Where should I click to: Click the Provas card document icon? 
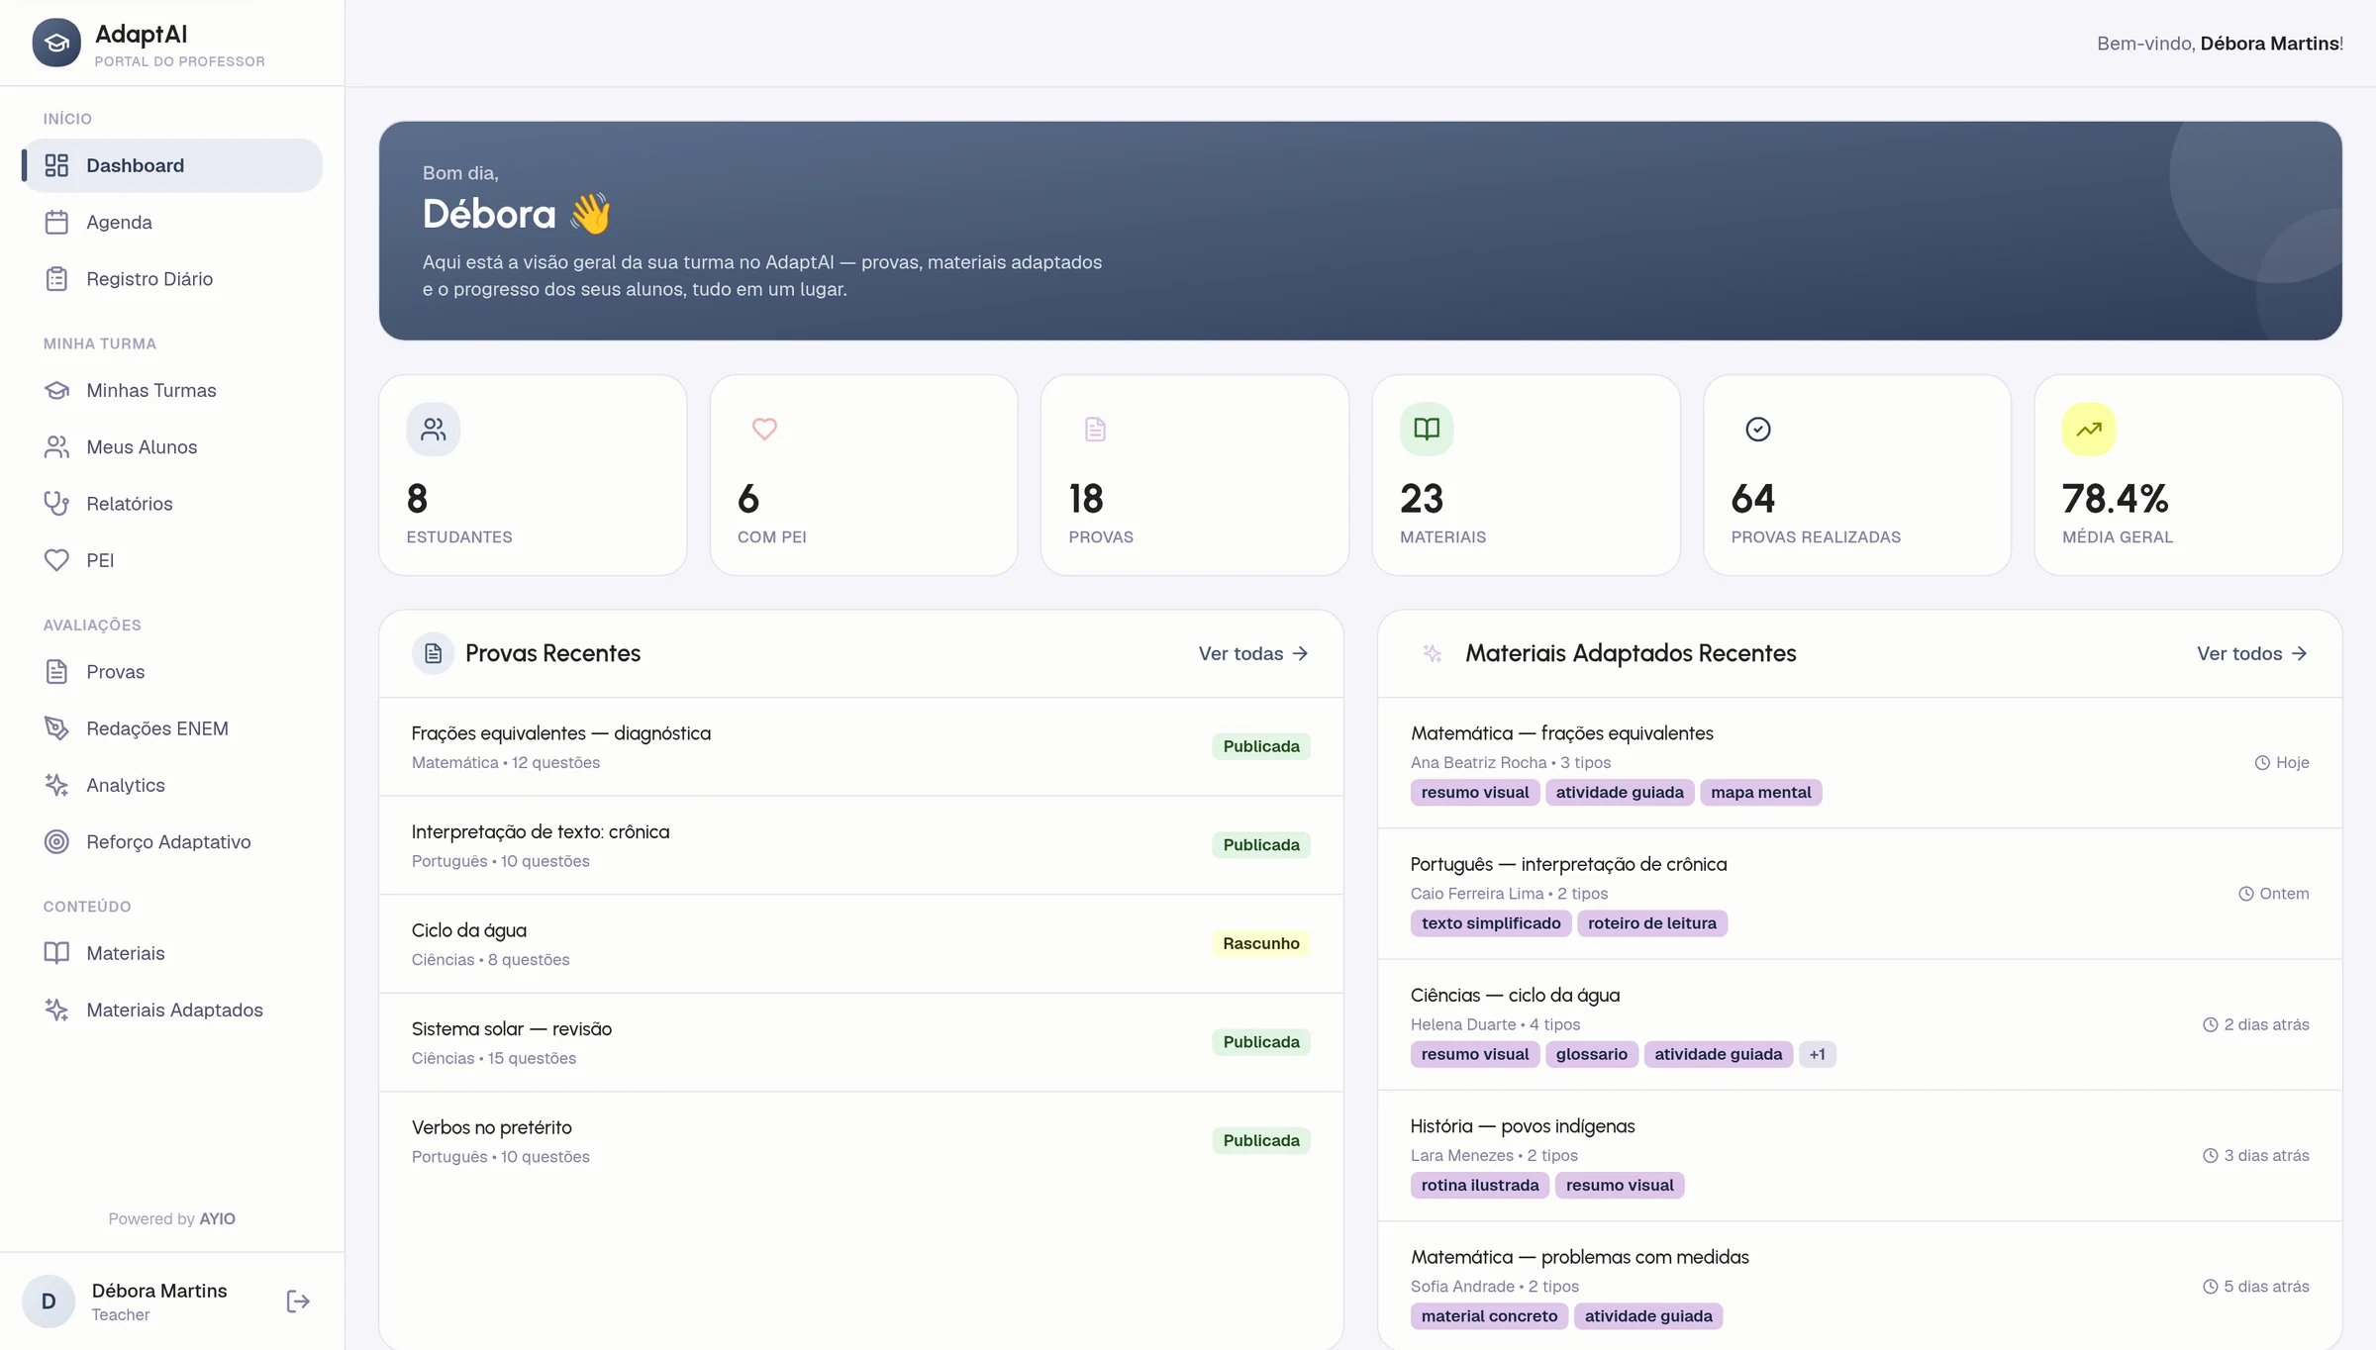click(x=1095, y=429)
